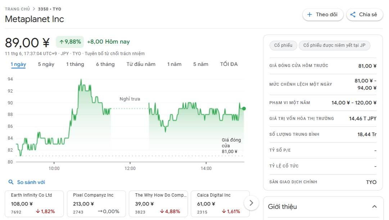Select the 1 năm range tab
389x220 pixels.
pos(175,64)
